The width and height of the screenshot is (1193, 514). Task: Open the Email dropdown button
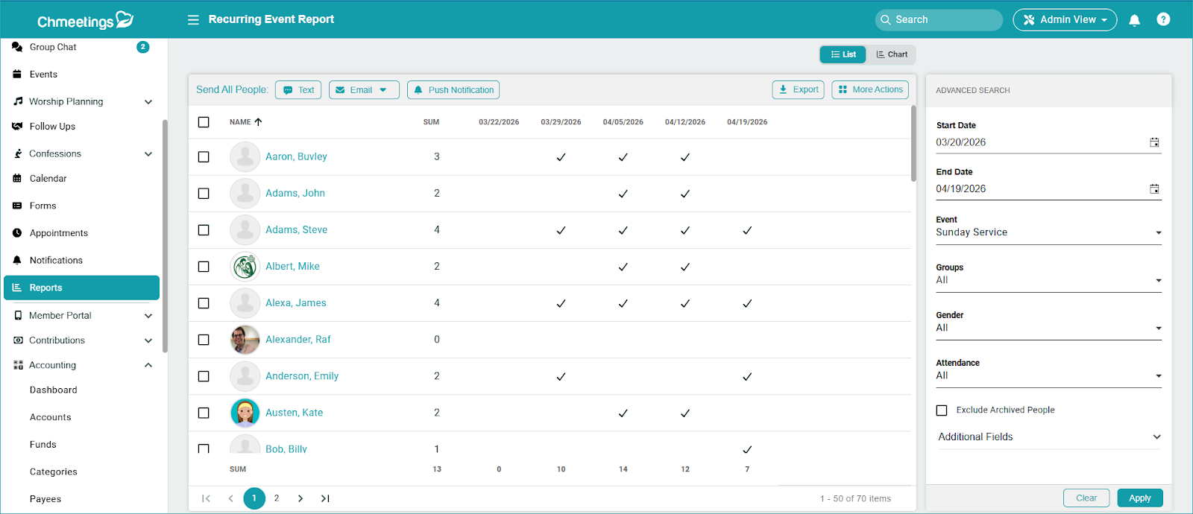coord(364,90)
